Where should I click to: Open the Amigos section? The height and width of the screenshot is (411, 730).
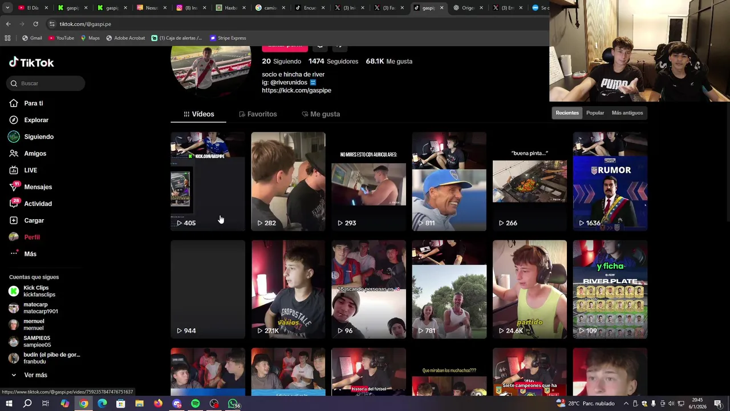tap(28, 154)
